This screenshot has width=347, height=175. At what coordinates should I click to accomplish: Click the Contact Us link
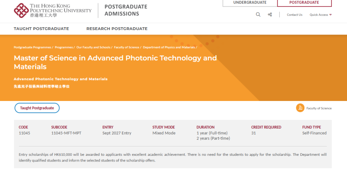[295, 15]
